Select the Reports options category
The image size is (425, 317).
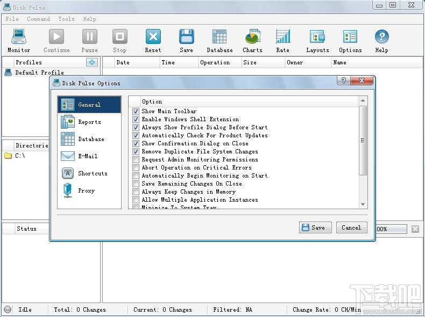tap(89, 122)
